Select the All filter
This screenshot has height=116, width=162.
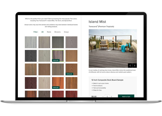tap(42, 32)
